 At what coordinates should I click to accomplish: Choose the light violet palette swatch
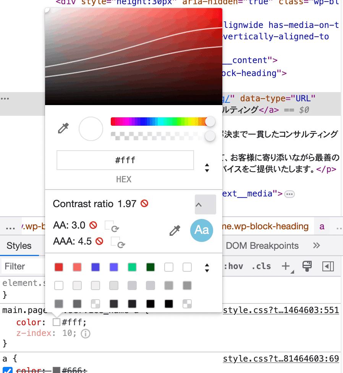click(113, 267)
